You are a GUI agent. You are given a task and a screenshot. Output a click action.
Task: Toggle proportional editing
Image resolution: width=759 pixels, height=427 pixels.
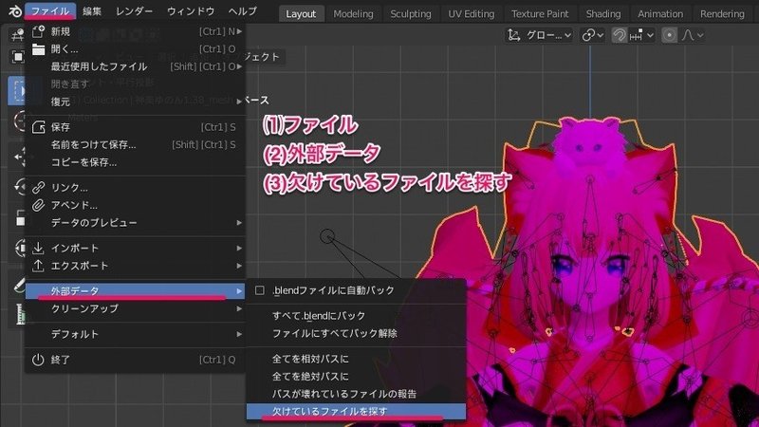coord(670,35)
